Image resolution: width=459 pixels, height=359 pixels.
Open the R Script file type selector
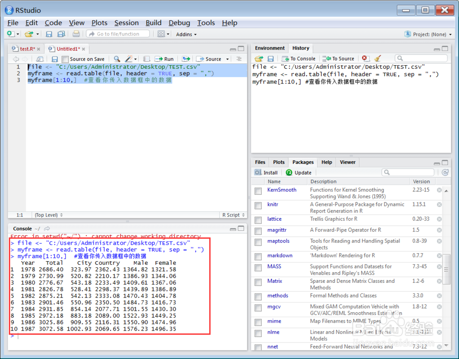point(233,215)
